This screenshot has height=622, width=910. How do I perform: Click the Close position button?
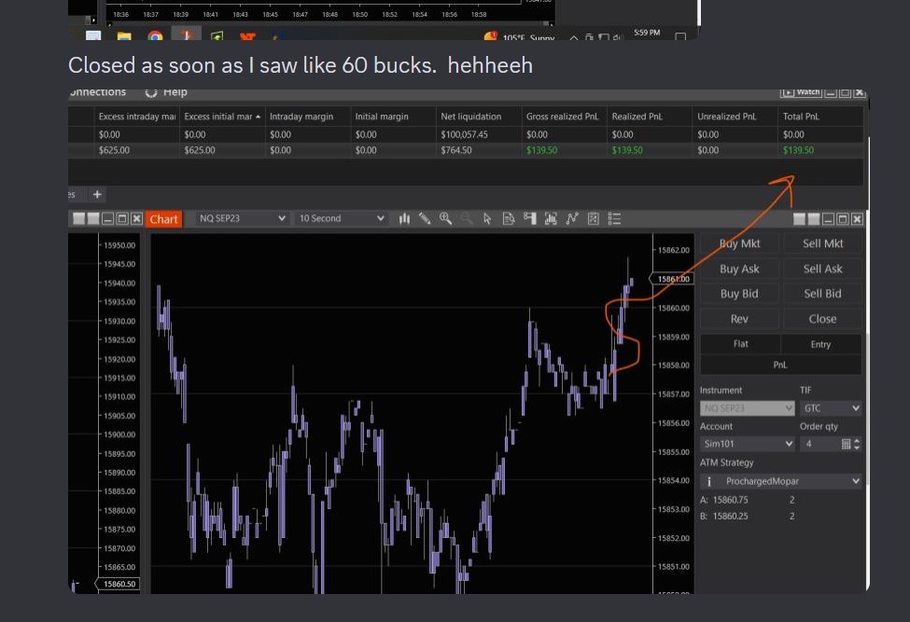coord(822,319)
